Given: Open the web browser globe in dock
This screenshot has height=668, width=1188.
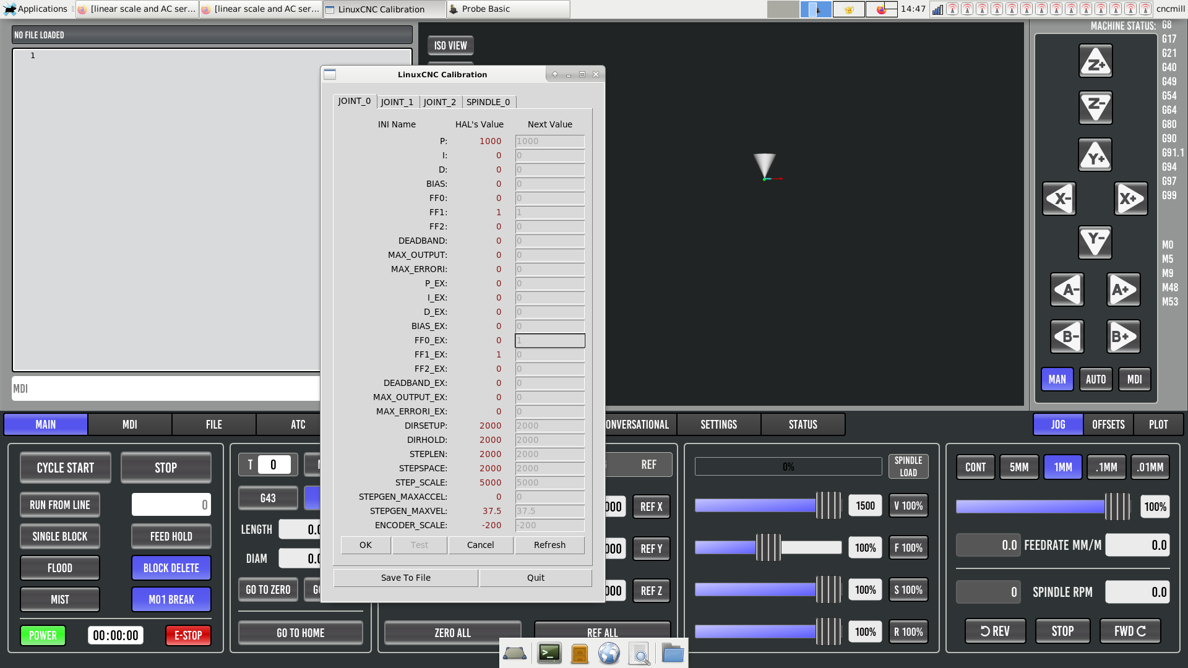Looking at the screenshot, I should click(609, 653).
